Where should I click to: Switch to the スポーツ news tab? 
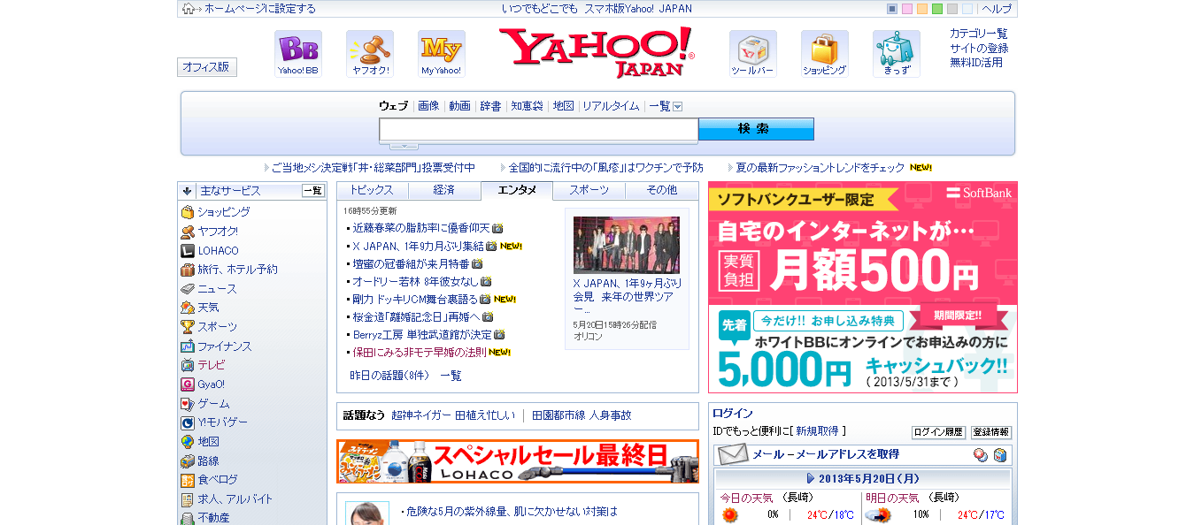click(589, 190)
